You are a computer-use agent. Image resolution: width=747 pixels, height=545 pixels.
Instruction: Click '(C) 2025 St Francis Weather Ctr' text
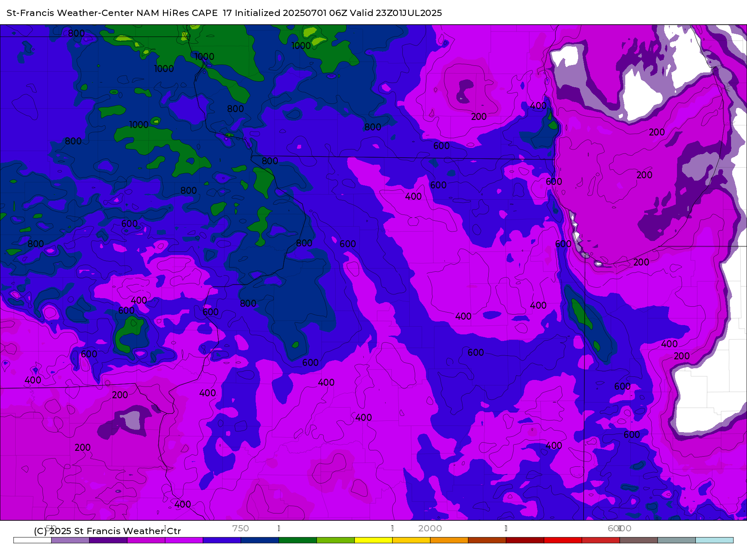107,531
